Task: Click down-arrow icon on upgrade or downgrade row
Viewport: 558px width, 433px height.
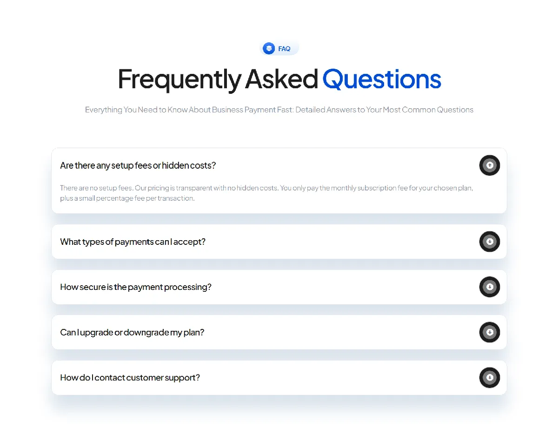Action: (x=490, y=332)
